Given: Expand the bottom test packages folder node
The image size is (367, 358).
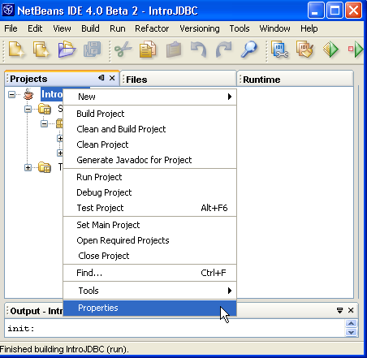Looking at the screenshot, I should 28,167.
